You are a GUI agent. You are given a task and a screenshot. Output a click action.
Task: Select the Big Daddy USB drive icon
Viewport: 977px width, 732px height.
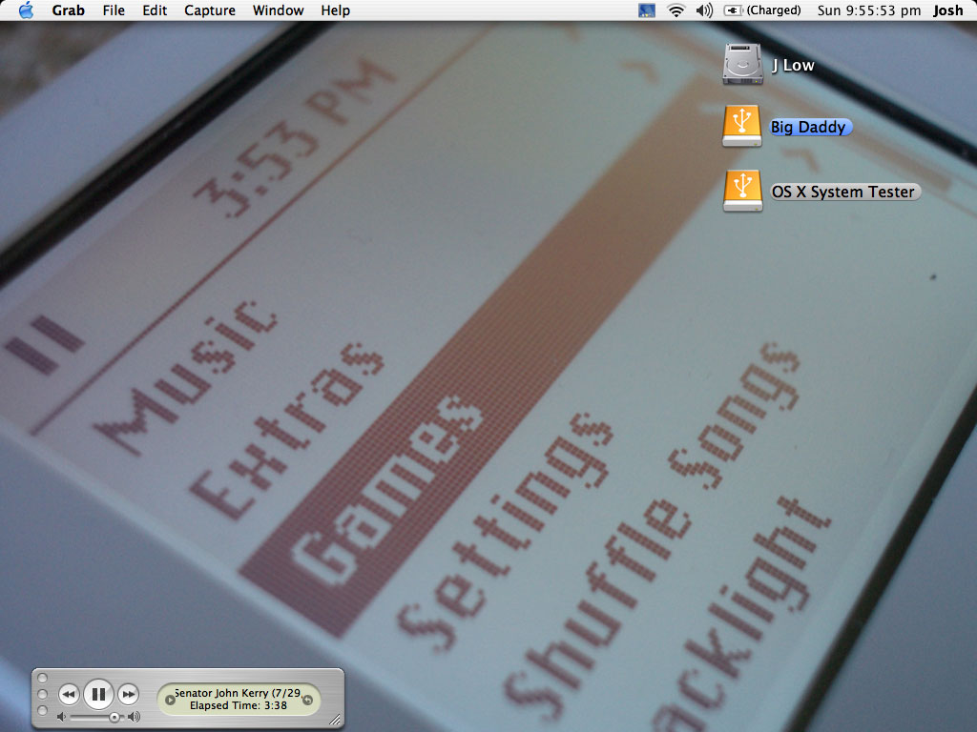741,127
